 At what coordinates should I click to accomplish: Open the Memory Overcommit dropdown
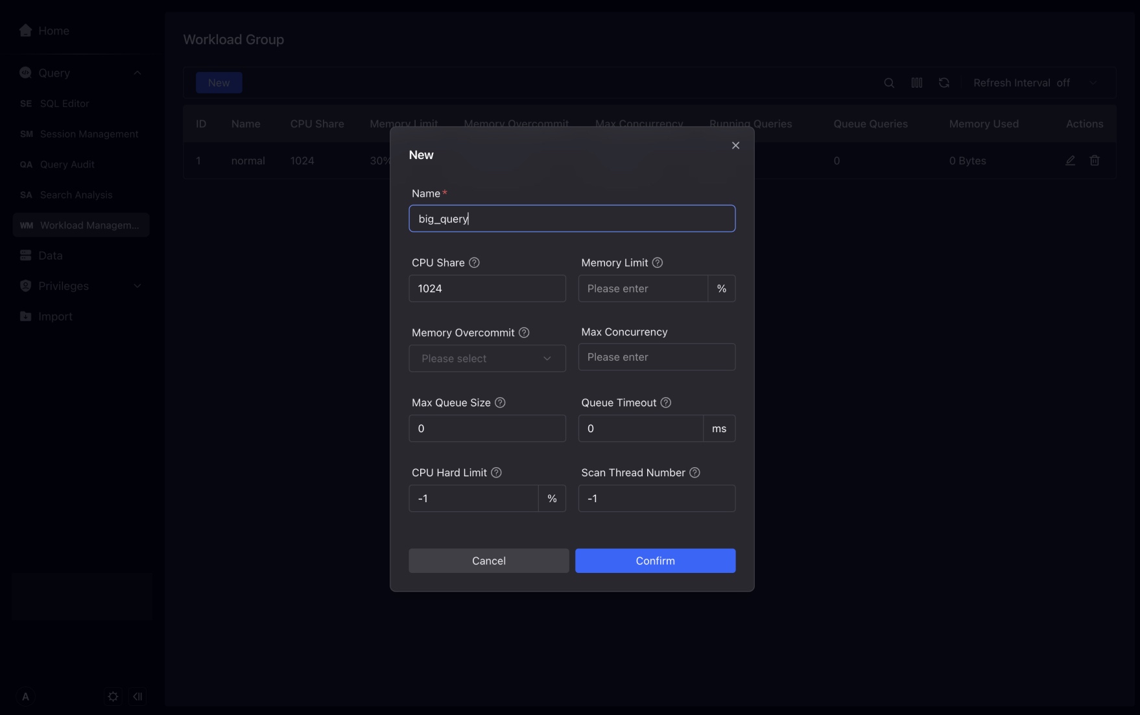pos(487,359)
